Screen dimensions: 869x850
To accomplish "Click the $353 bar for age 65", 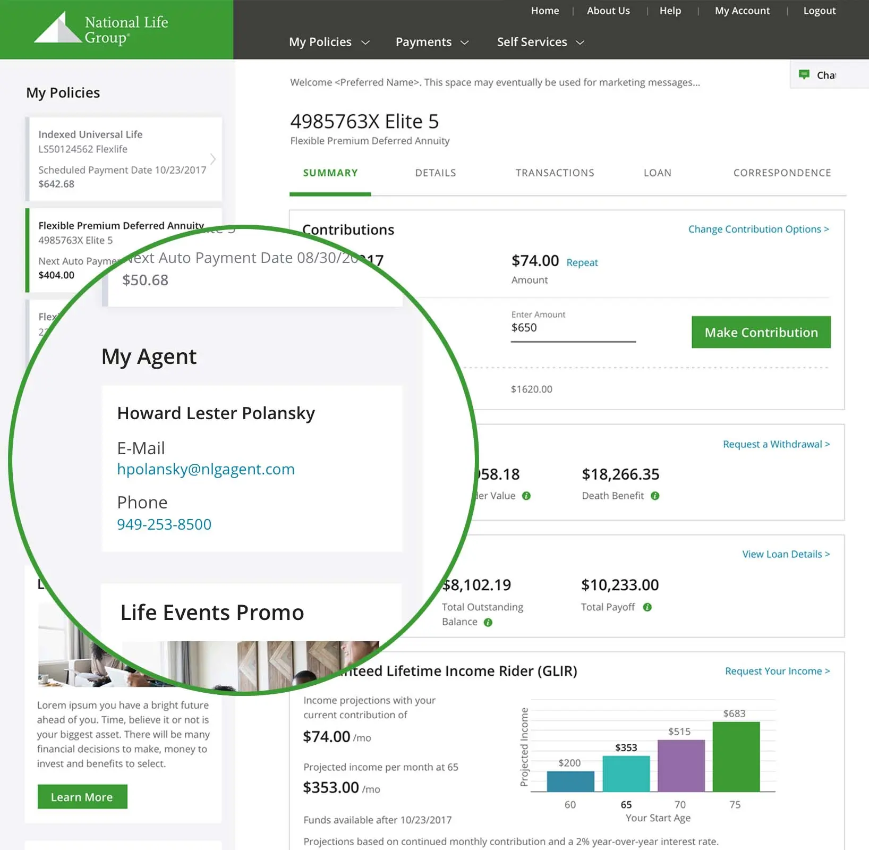I will 626,773.
